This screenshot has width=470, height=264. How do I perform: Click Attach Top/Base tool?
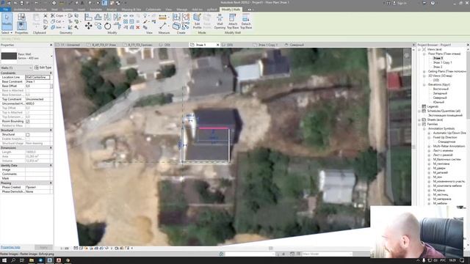(x=233, y=21)
